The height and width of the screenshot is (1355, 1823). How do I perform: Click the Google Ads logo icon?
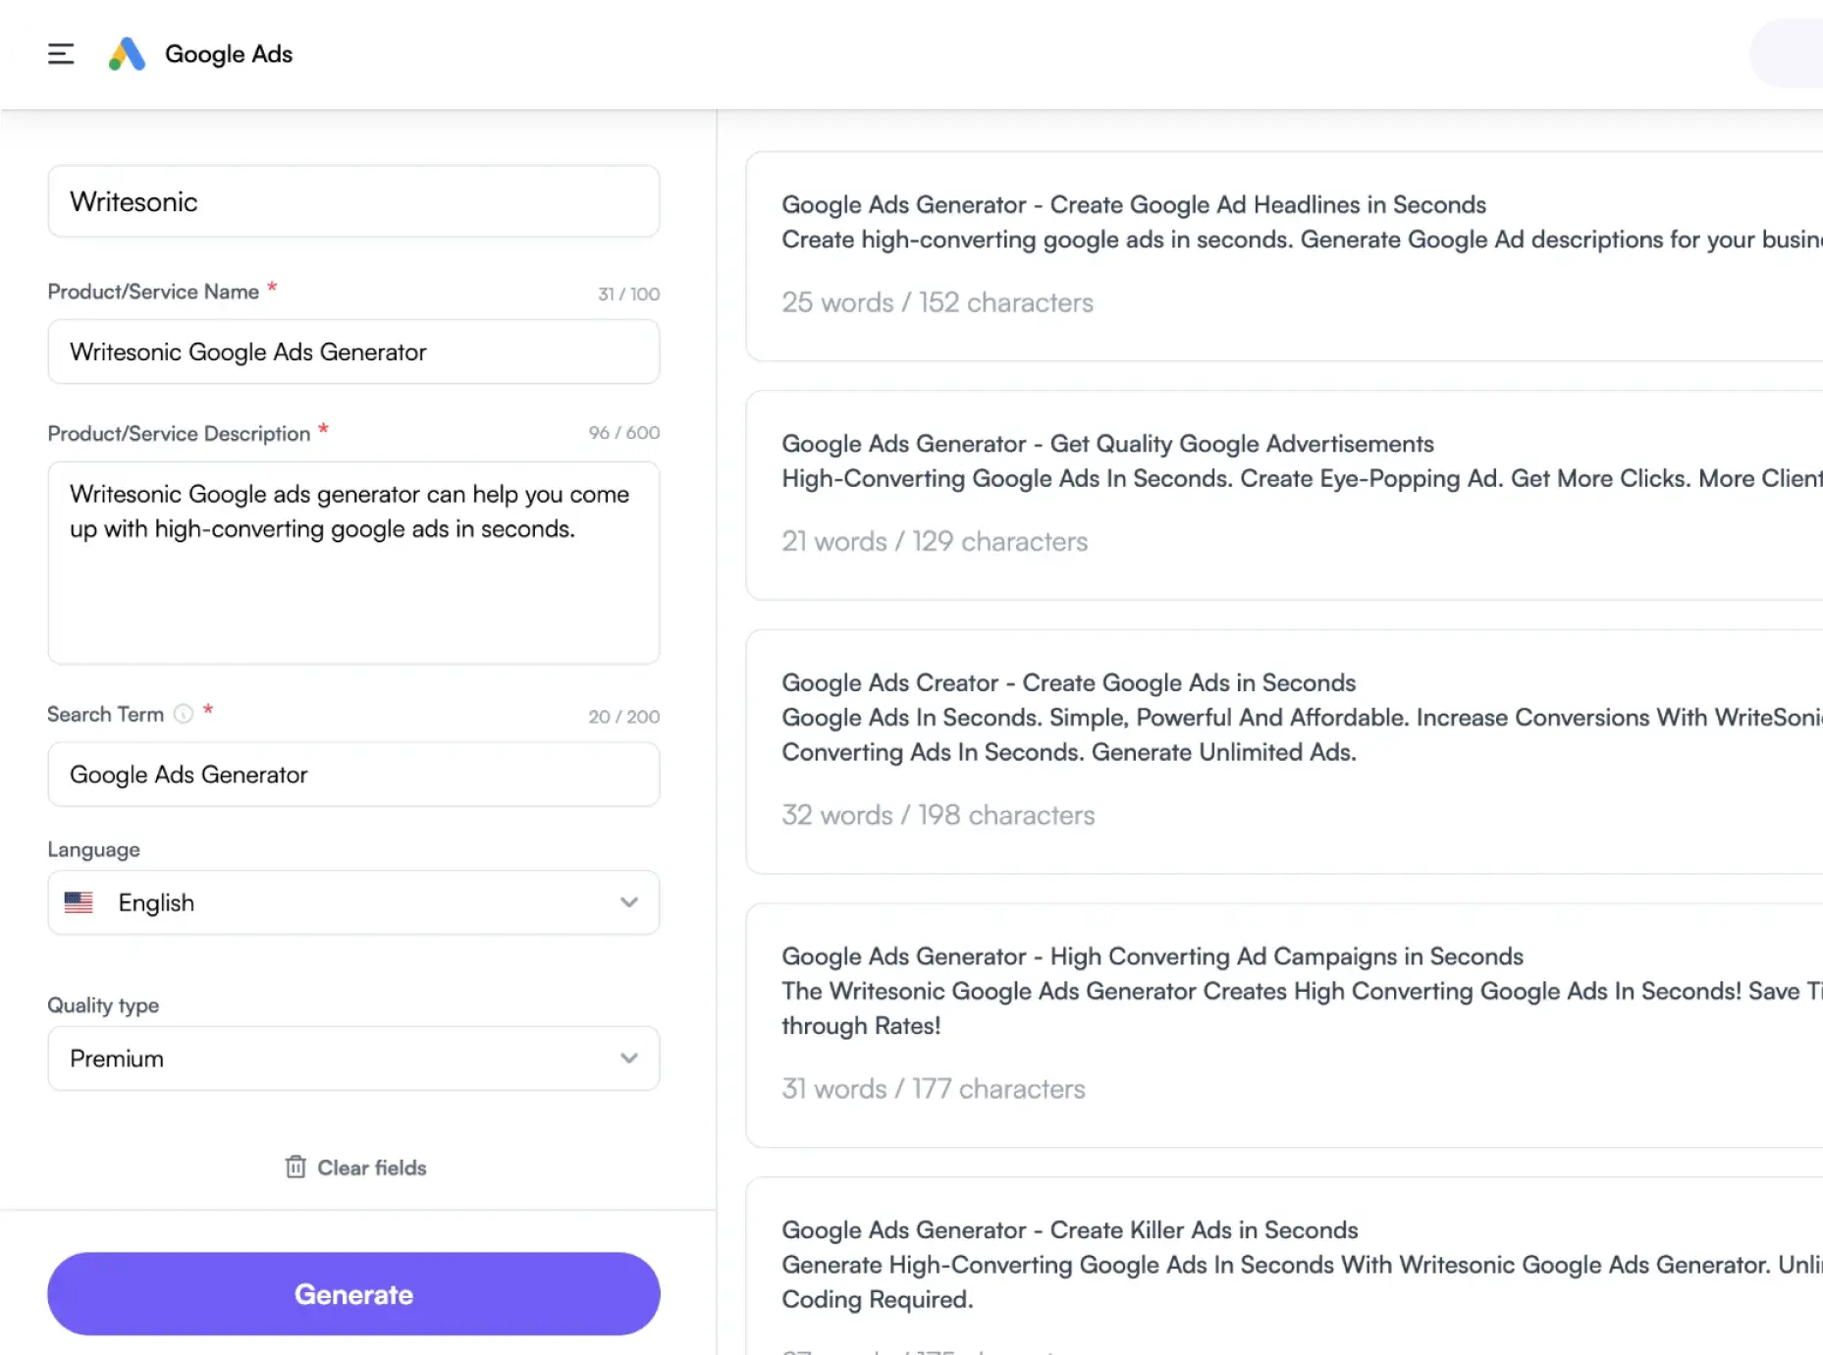tap(127, 54)
